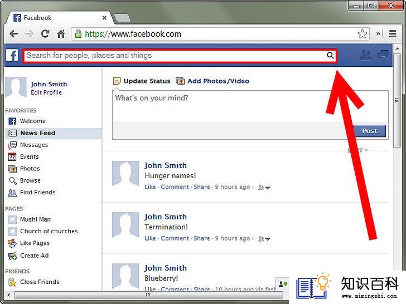Screen dimensions: 406x304
Task: Click the Create Ad icon
Action: [12, 256]
